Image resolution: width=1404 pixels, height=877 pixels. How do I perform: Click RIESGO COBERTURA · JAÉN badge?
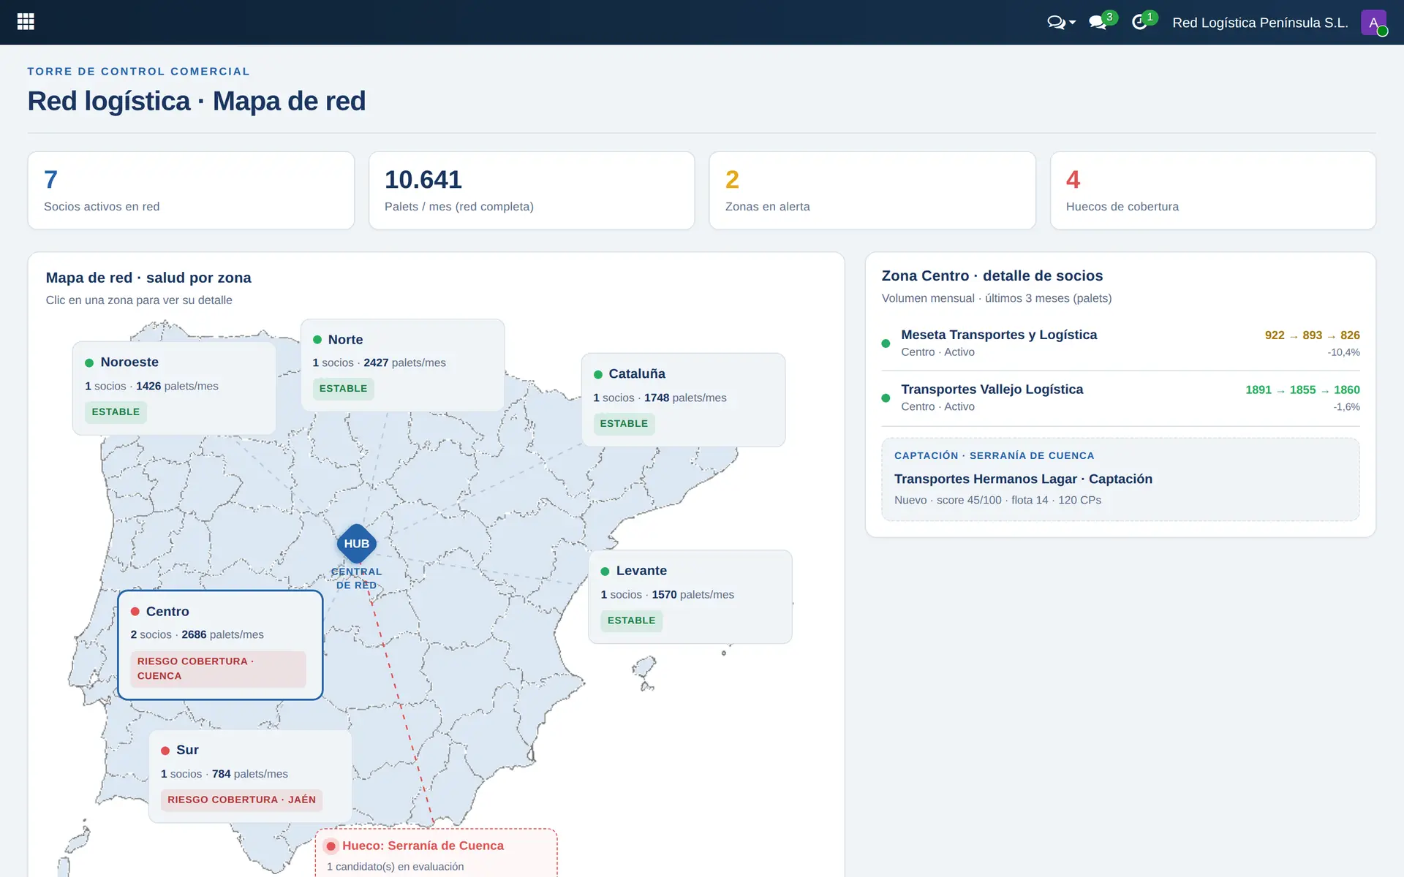[241, 800]
